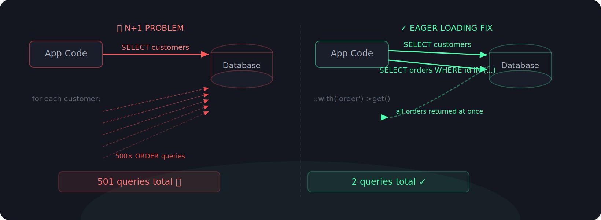Click the "for each customer:" text
The height and width of the screenshot is (220, 601).
point(66,99)
